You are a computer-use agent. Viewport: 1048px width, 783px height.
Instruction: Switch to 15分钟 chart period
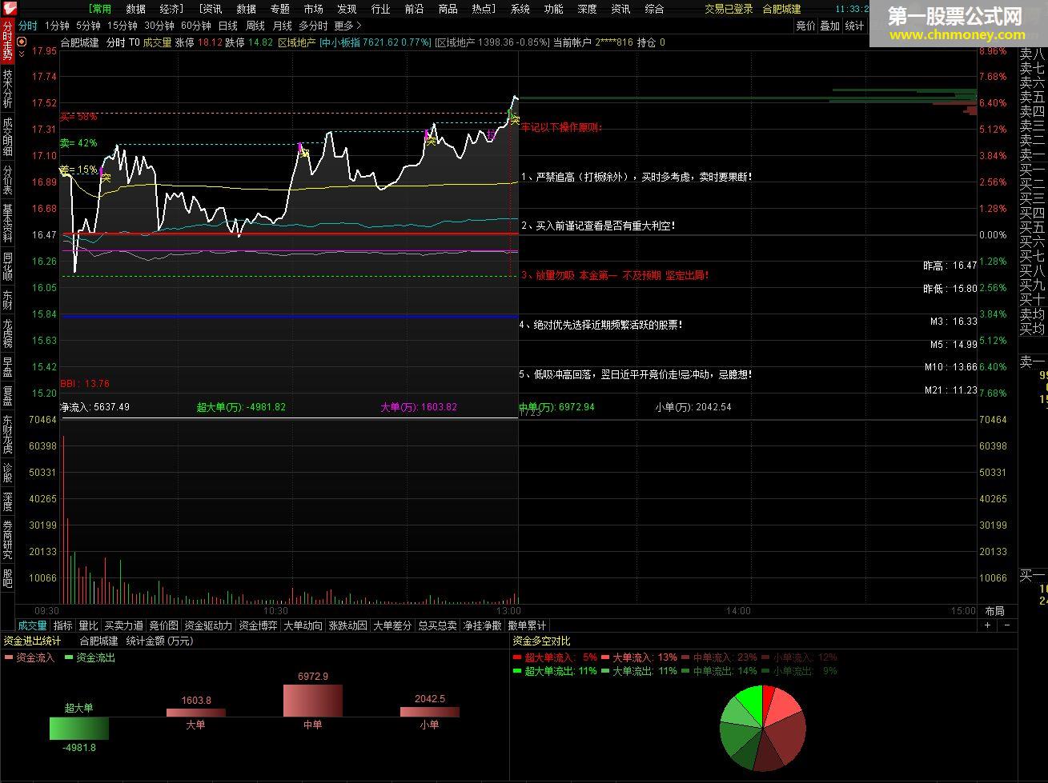(122, 26)
